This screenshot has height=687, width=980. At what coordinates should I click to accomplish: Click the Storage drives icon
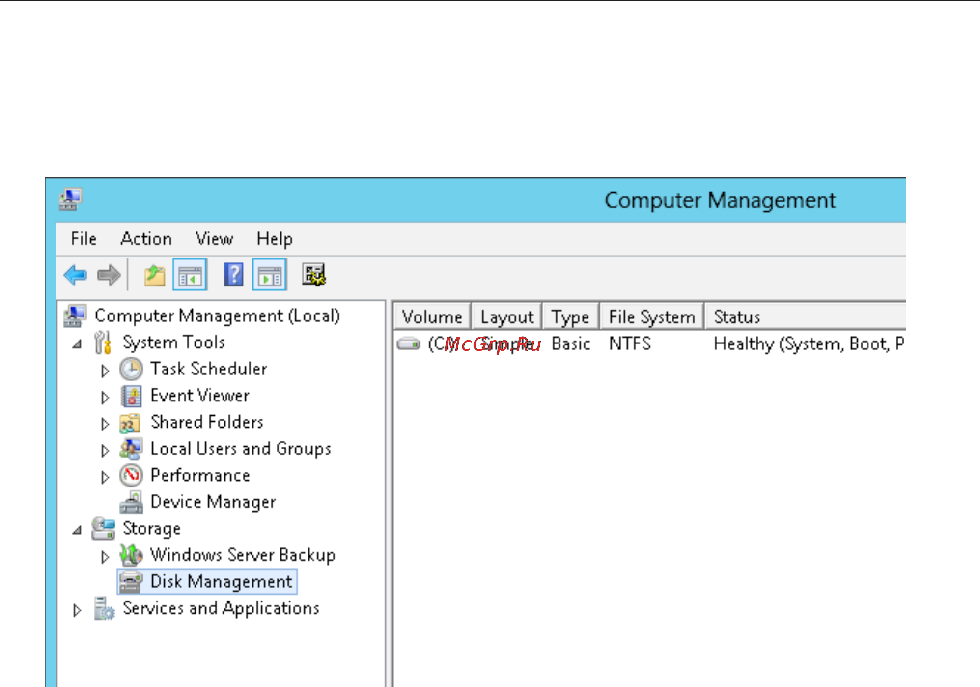tap(103, 528)
